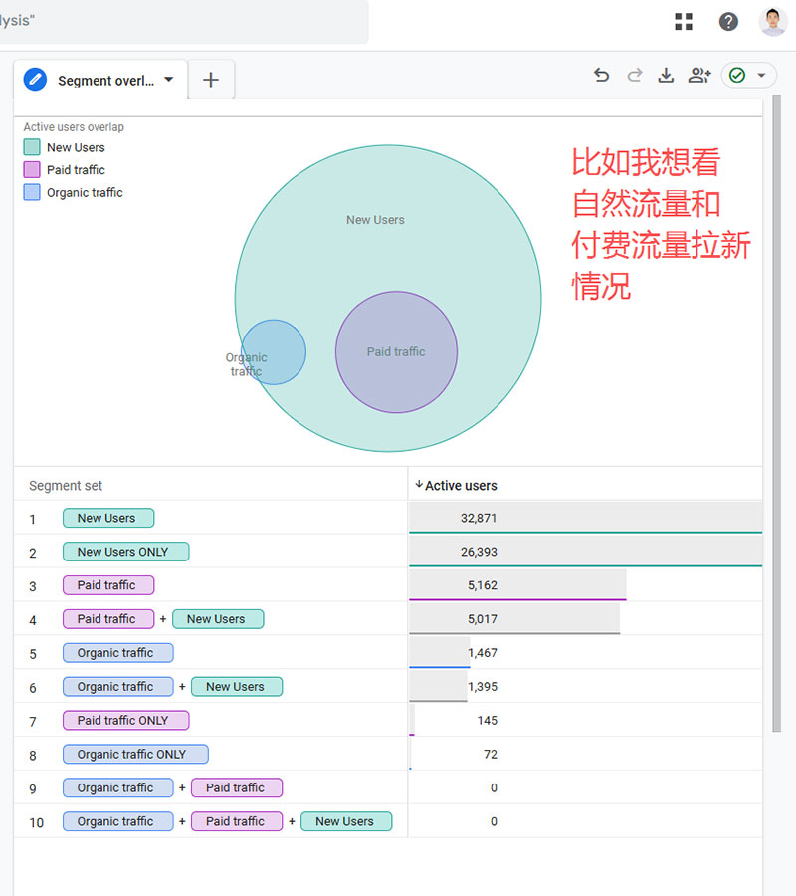Click the vertical scrollbar on the right
796x896 pixels.
[777, 398]
